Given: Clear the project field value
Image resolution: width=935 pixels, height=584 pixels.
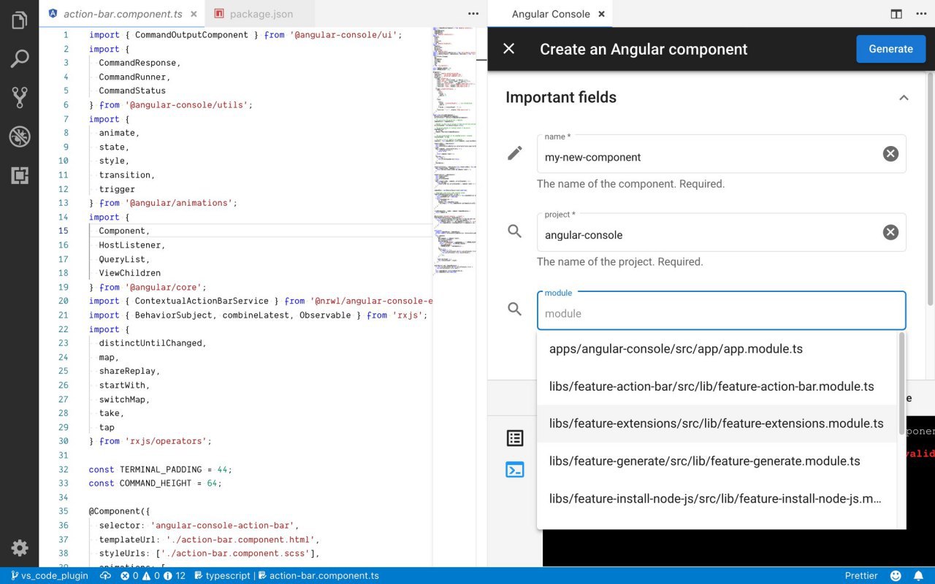Looking at the screenshot, I should 890,232.
